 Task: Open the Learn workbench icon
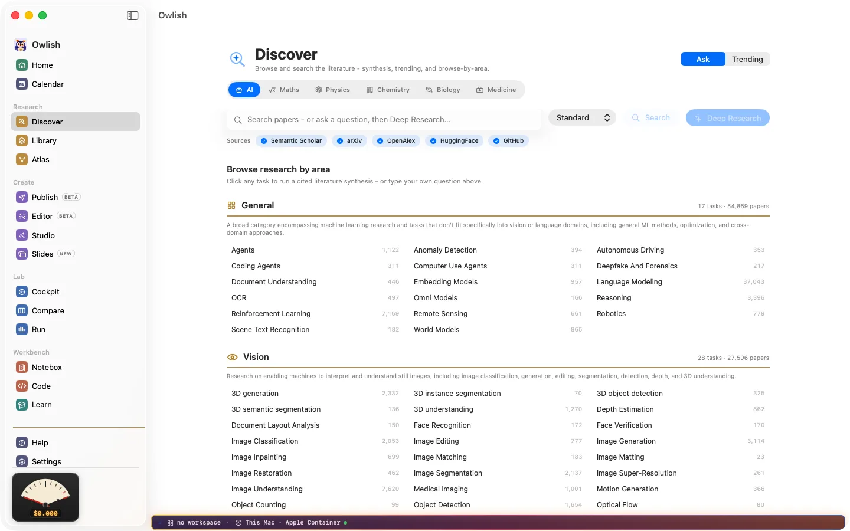22,405
